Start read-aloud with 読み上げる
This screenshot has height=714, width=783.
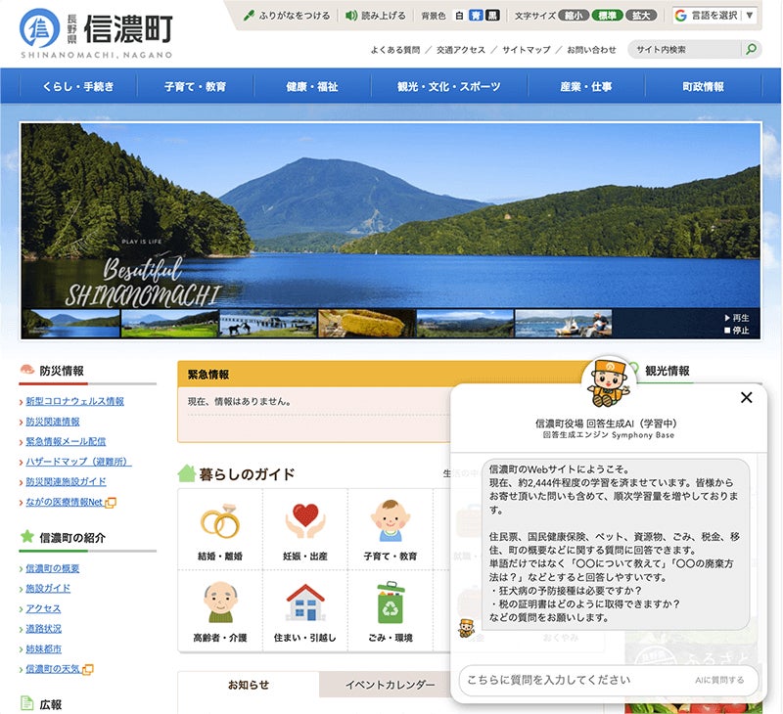(376, 16)
